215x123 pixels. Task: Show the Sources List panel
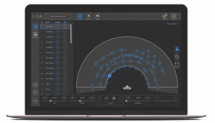pyautogui.click(x=35, y=27)
